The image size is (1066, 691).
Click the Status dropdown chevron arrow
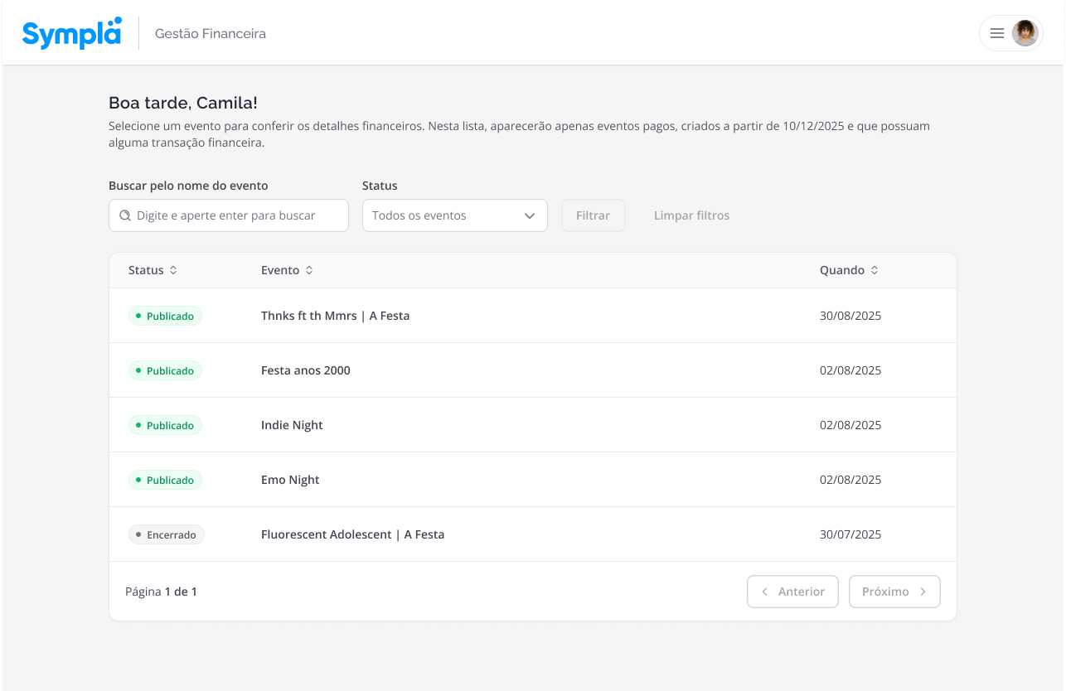click(x=530, y=215)
